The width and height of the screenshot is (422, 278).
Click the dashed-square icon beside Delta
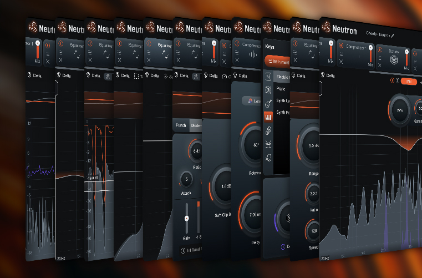[136, 77]
